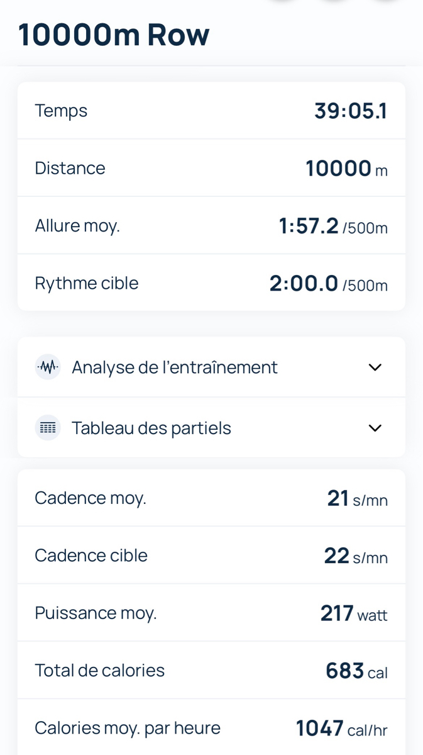Click the 39:05.1 time value
Viewport: 423px width, 755px height.
click(350, 111)
